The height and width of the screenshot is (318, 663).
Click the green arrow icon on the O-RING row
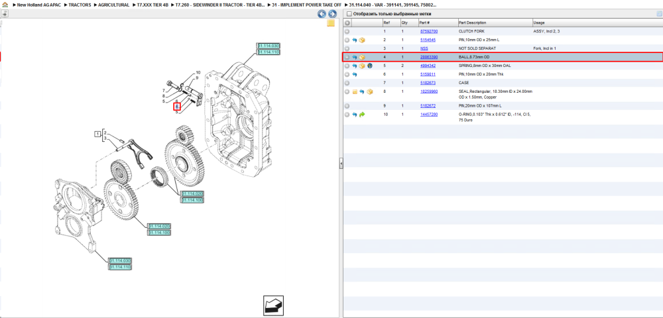pos(362,115)
